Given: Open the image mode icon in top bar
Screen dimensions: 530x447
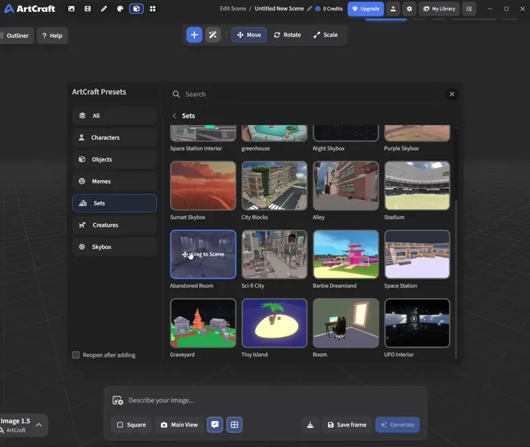Looking at the screenshot, I should pos(72,9).
